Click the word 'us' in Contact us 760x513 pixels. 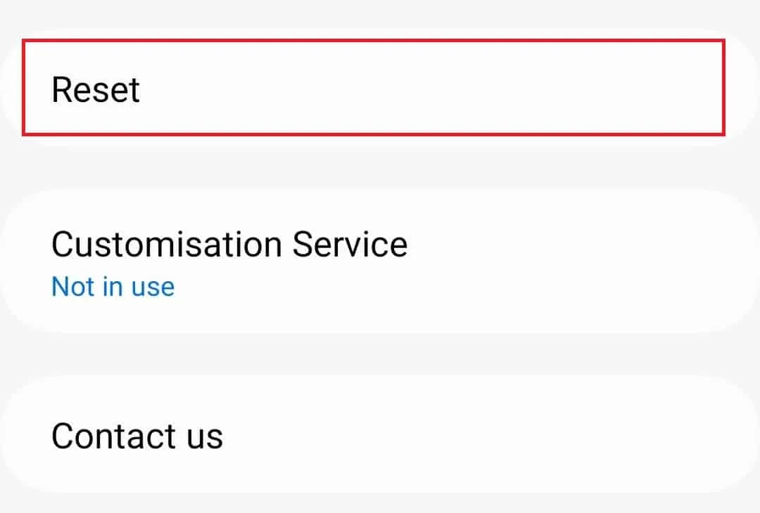(205, 438)
